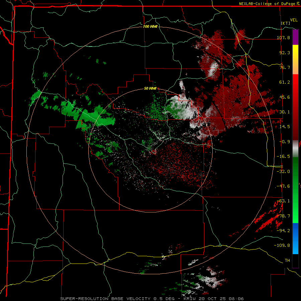Click the -32.0 legend value
The image size is (301, 301).
(x=283, y=172)
